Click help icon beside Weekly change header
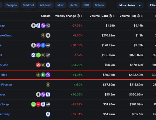Screen dimensions: 156x120 [78, 16]
